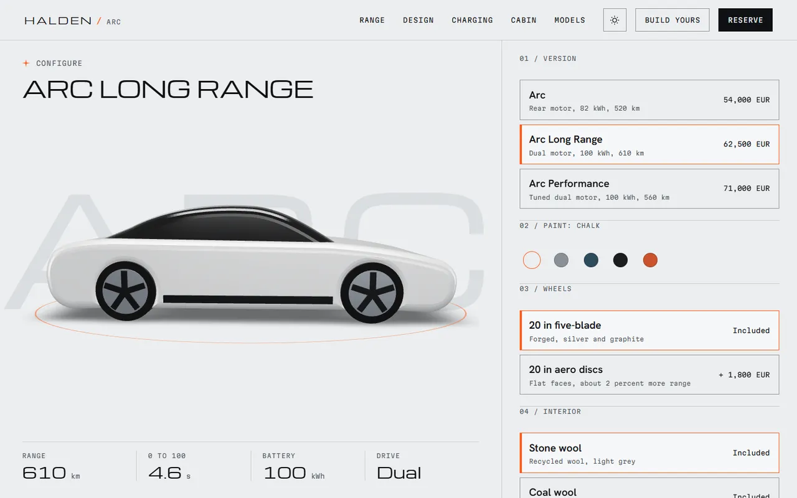Click the 02 / PAINT: CHALK label
The width and height of the screenshot is (797, 498).
(560, 226)
